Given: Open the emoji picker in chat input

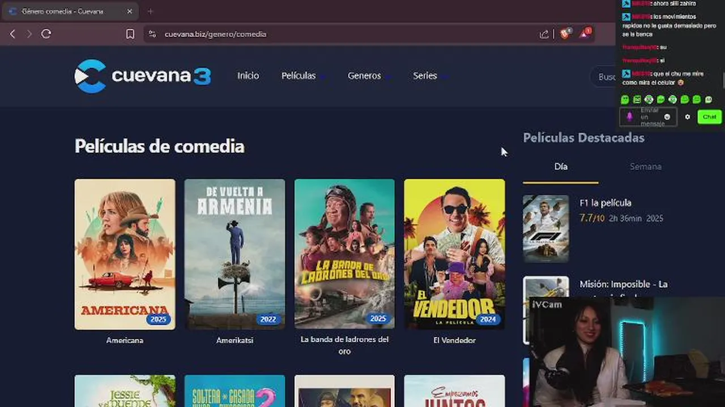Looking at the screenshot, I should tap(667, 117).
